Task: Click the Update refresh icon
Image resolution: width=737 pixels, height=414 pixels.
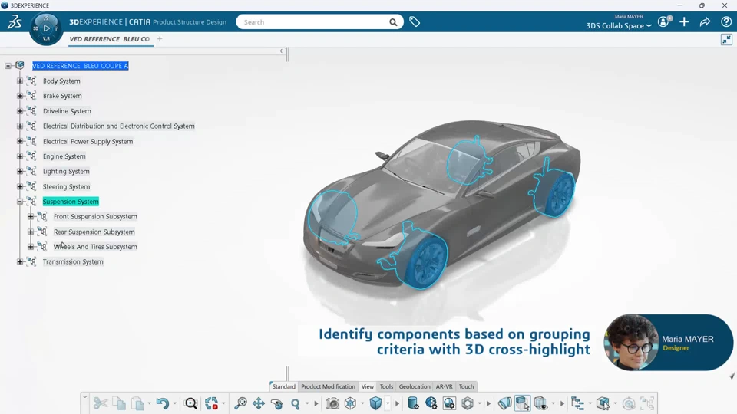Action: tap(212, 403)
